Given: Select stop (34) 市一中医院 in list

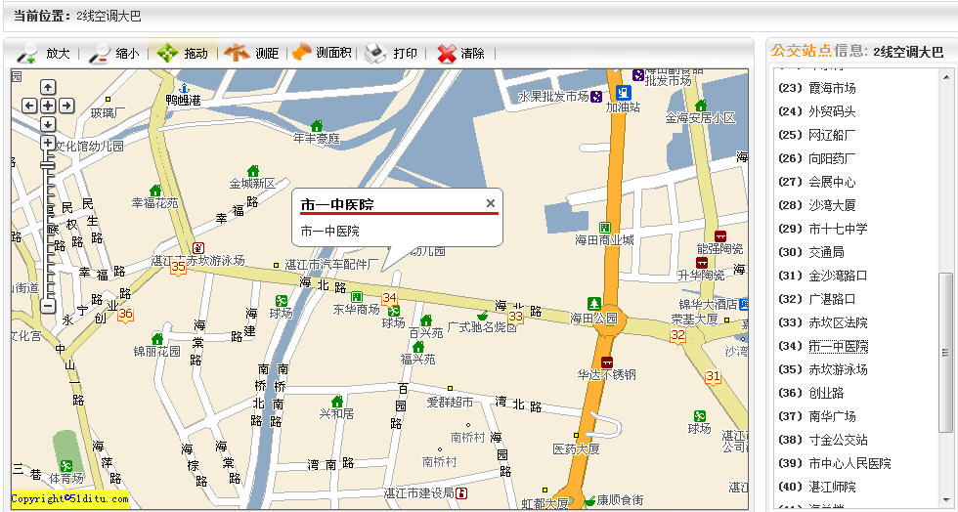Looking at the screenshot, I should point(838,346).
